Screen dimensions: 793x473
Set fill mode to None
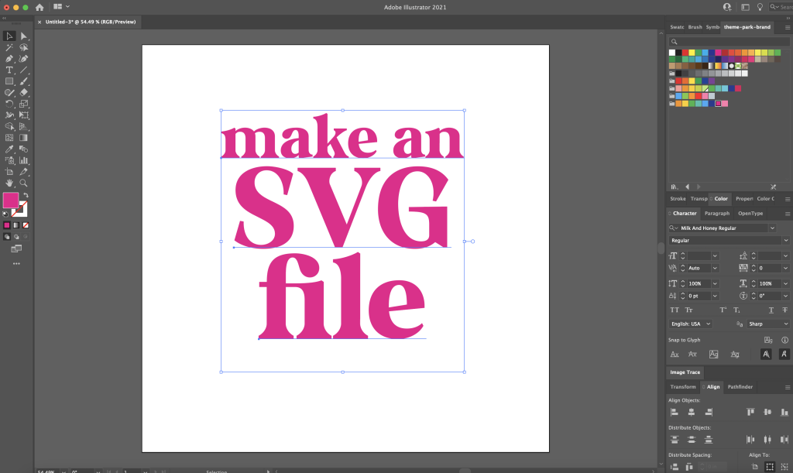[x=26, y=225]
